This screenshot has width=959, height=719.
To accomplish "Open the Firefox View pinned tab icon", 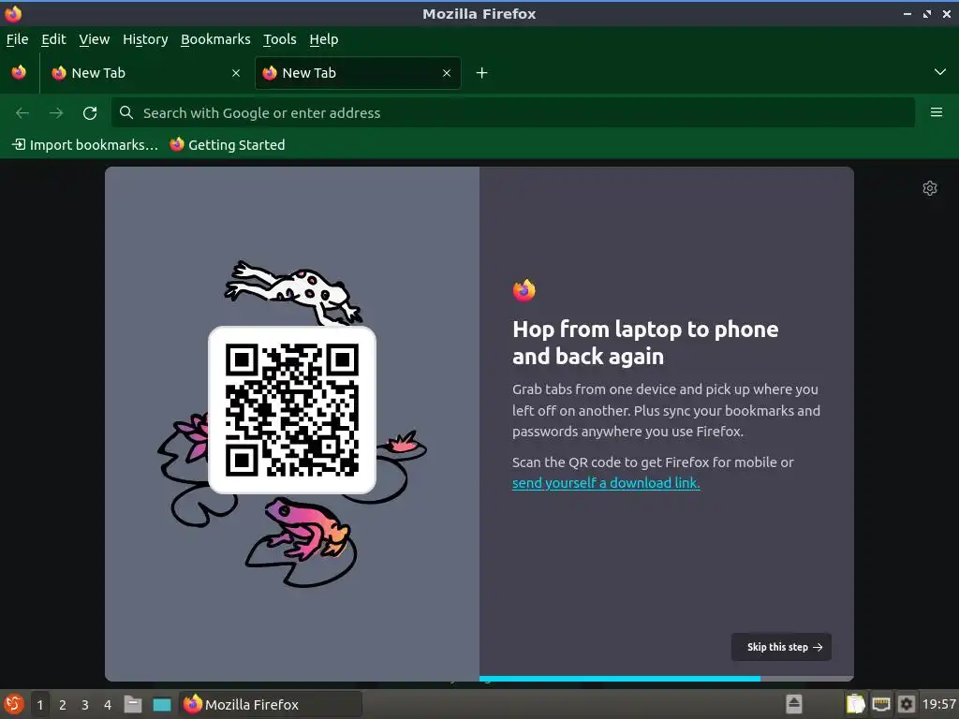I will (19, 73).
